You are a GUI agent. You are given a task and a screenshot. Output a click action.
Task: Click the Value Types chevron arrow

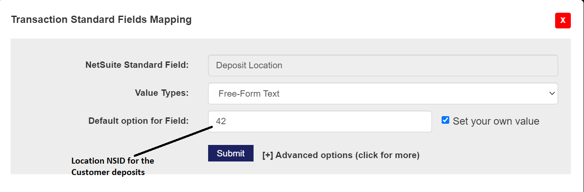point(552,93)
